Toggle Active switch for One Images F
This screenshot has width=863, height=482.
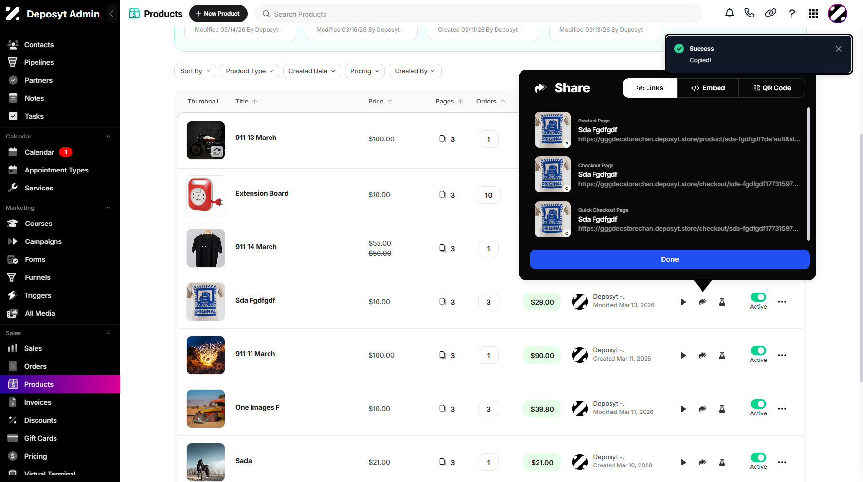pos(758,404)
